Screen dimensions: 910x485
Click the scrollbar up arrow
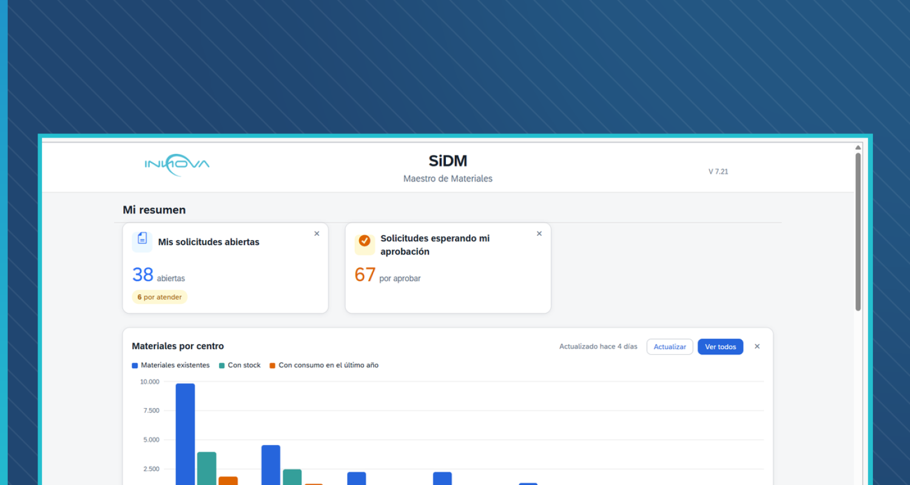pos(858,147)
